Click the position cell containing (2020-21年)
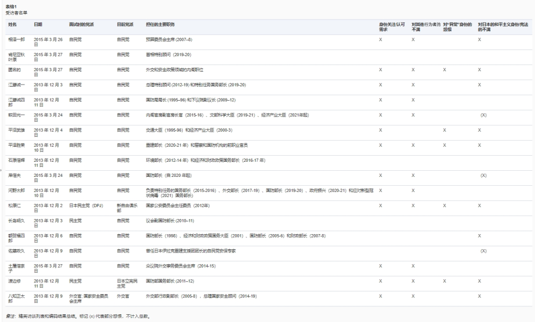Screen dimensions: 535x322 (x=197, y=145)
